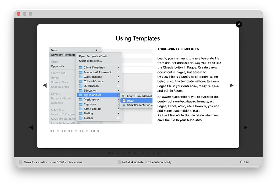
Task: Click the outer right arrow beside the overlay
Action: [x=245, y=128]
